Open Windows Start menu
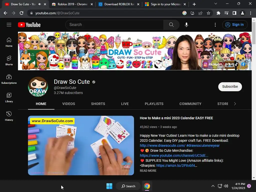The image size is (256, 192). pyautogui.click(x=109, y=186)
